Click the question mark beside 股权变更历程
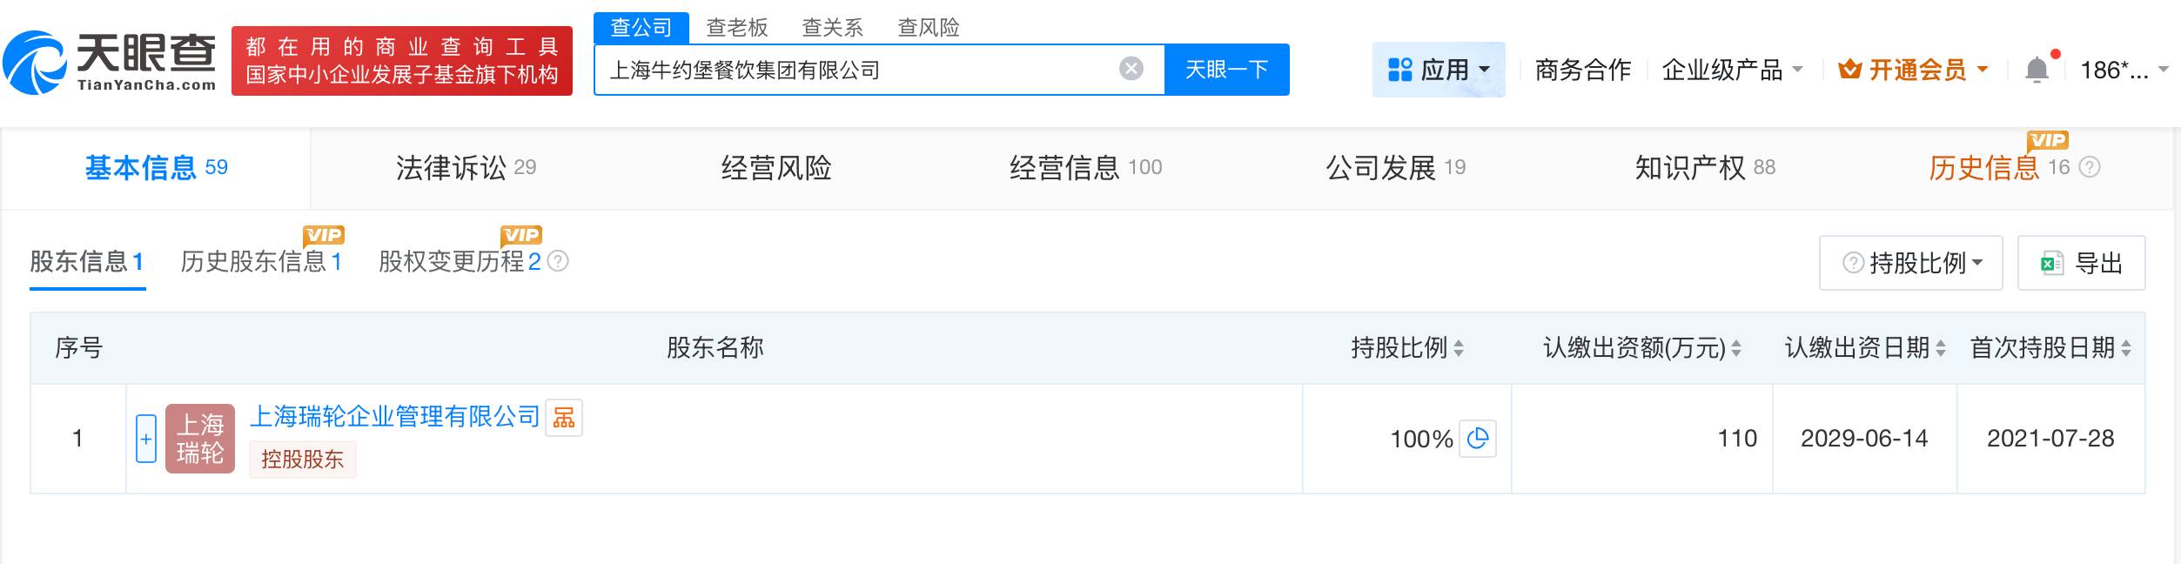Viewport: 2181px width, 564px height. pyautogui.click(x=558, y=263)
